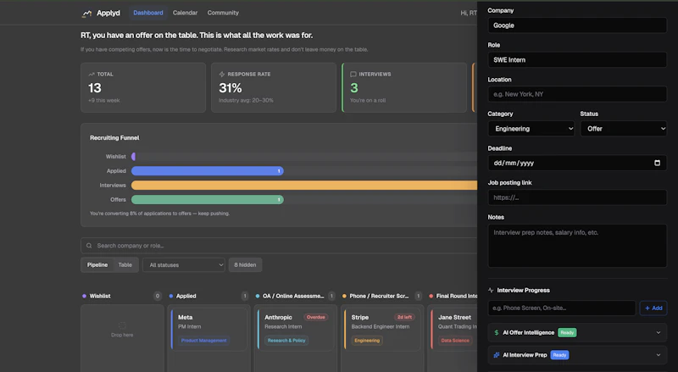Click the Interviews 3 stat card
Viewport: 678px width, 372px height.
click(404, 87)
